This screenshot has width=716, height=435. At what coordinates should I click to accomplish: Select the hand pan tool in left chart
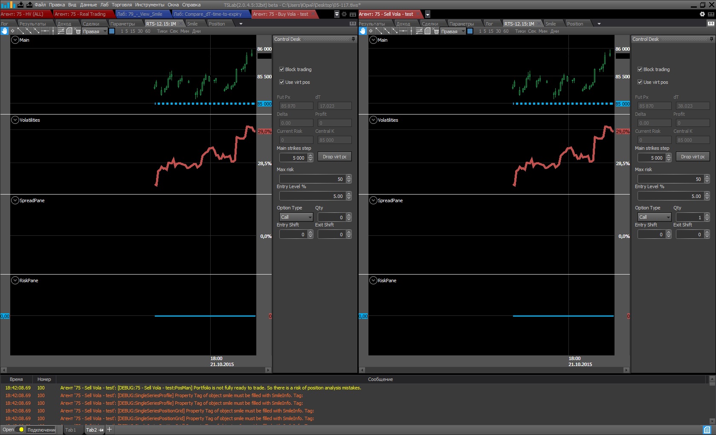[4, 31]
